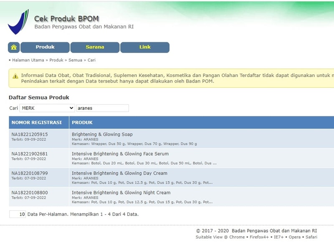The width and height of the screenshot is (334, 246).
Task: Open Intensive Brightening & Glowing Night Cream
Action: (x=121, y=192)
